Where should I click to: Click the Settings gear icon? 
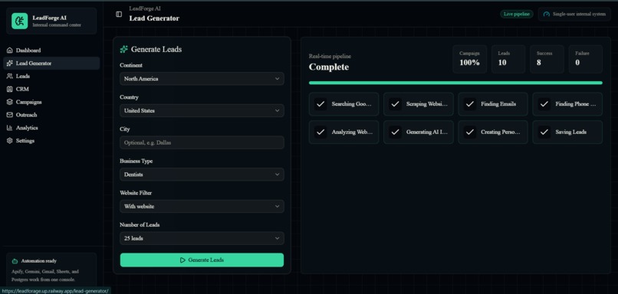point(10,141)
